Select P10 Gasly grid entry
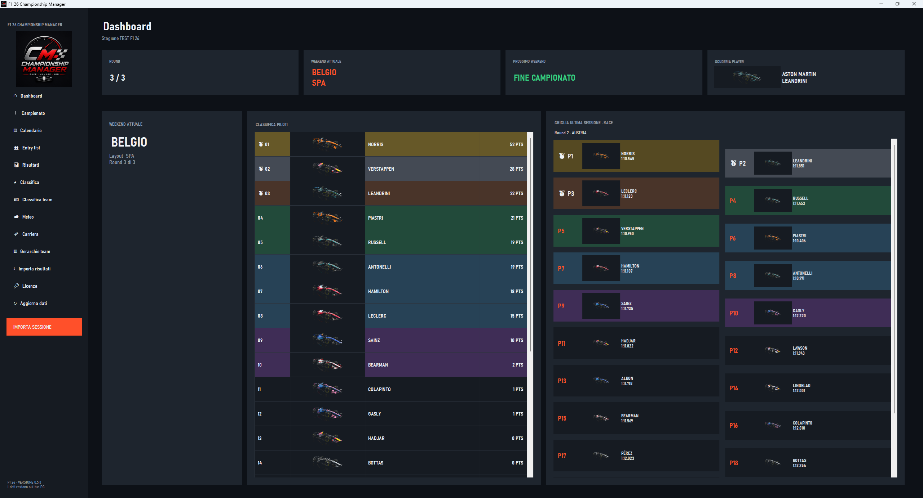The height and width of the screenshot is (498, 923). pos(808,313)
